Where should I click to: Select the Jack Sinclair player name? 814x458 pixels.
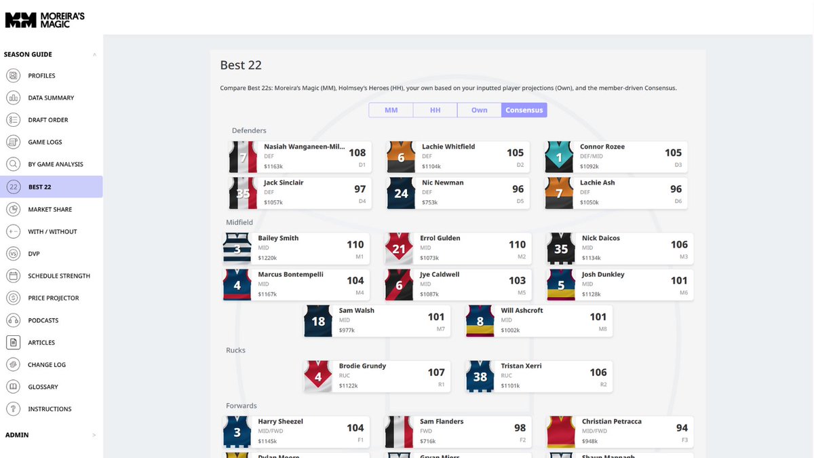[x=284, y=183]
